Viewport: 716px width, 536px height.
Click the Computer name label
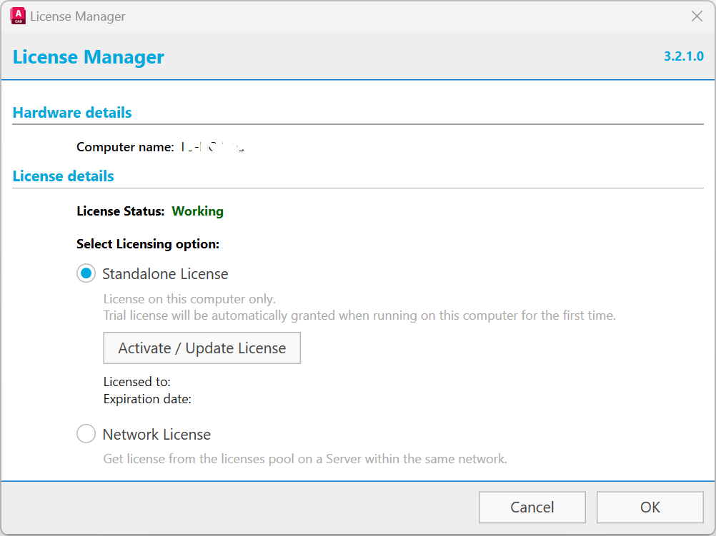(x=125, y=147)
